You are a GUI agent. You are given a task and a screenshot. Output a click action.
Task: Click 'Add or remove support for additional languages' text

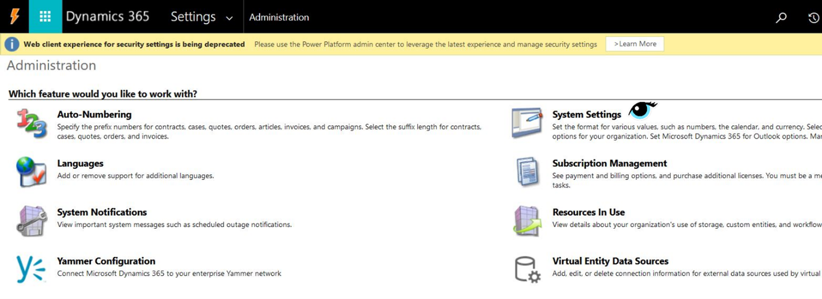(136, 176)
